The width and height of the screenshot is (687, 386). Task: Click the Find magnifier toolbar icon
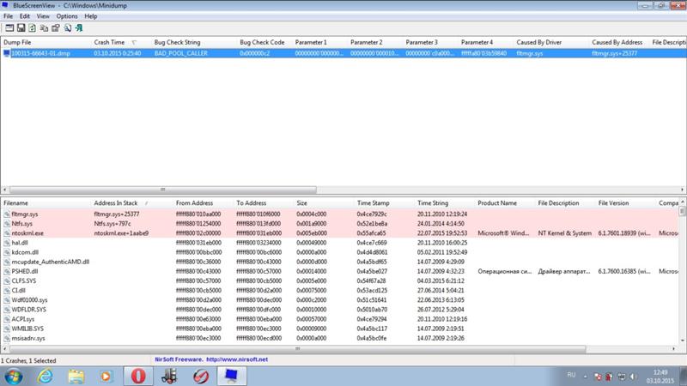(68, 28)
